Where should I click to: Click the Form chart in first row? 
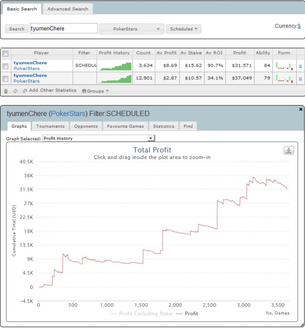284,66
